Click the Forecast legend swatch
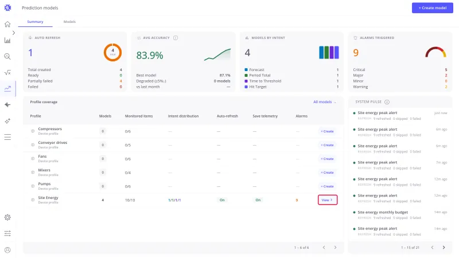The height and width of the screenshot is (258, 459). pyautogui.click(x=246, y=69)
